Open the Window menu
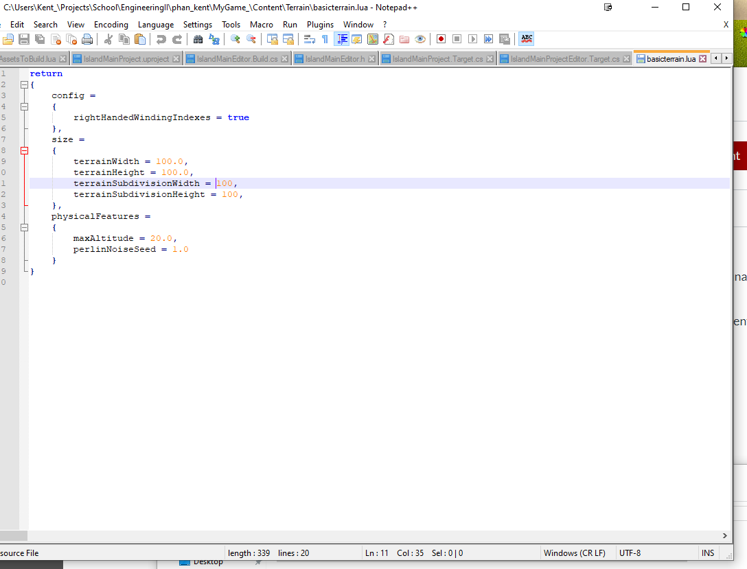Screen dimensions: 747x569 tap(358, 25)
